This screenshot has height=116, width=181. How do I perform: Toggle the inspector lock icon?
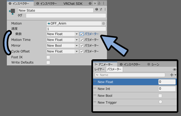pos(99,3)
